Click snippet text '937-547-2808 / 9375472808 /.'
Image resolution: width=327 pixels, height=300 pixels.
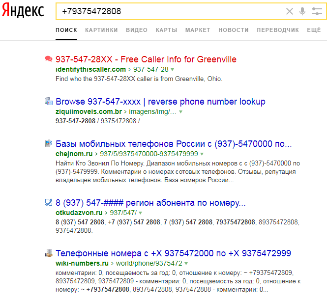tap(98, 121)
